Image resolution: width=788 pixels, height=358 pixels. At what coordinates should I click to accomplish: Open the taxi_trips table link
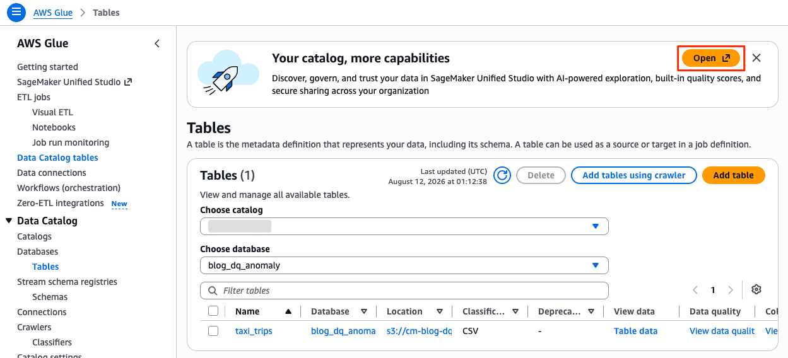pos(254,331)
